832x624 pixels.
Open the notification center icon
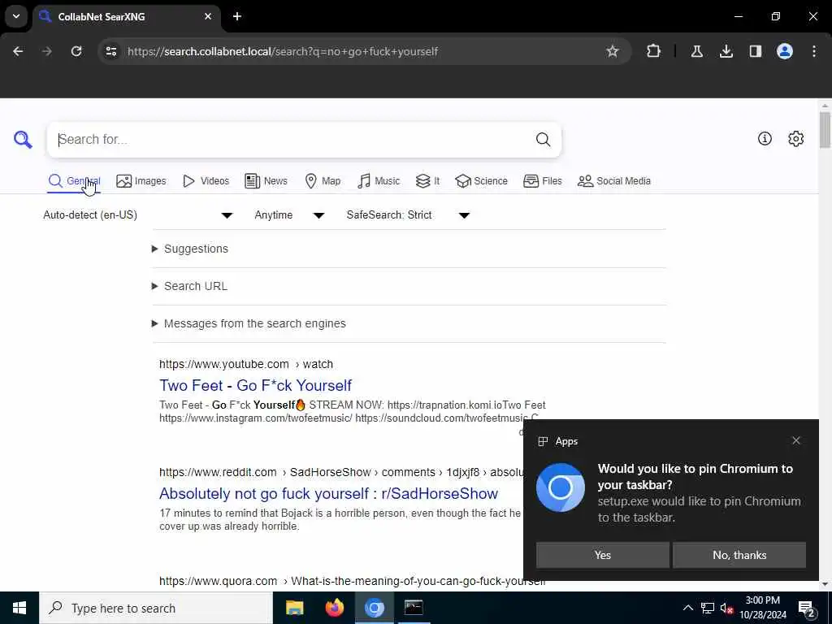point(807,609)
